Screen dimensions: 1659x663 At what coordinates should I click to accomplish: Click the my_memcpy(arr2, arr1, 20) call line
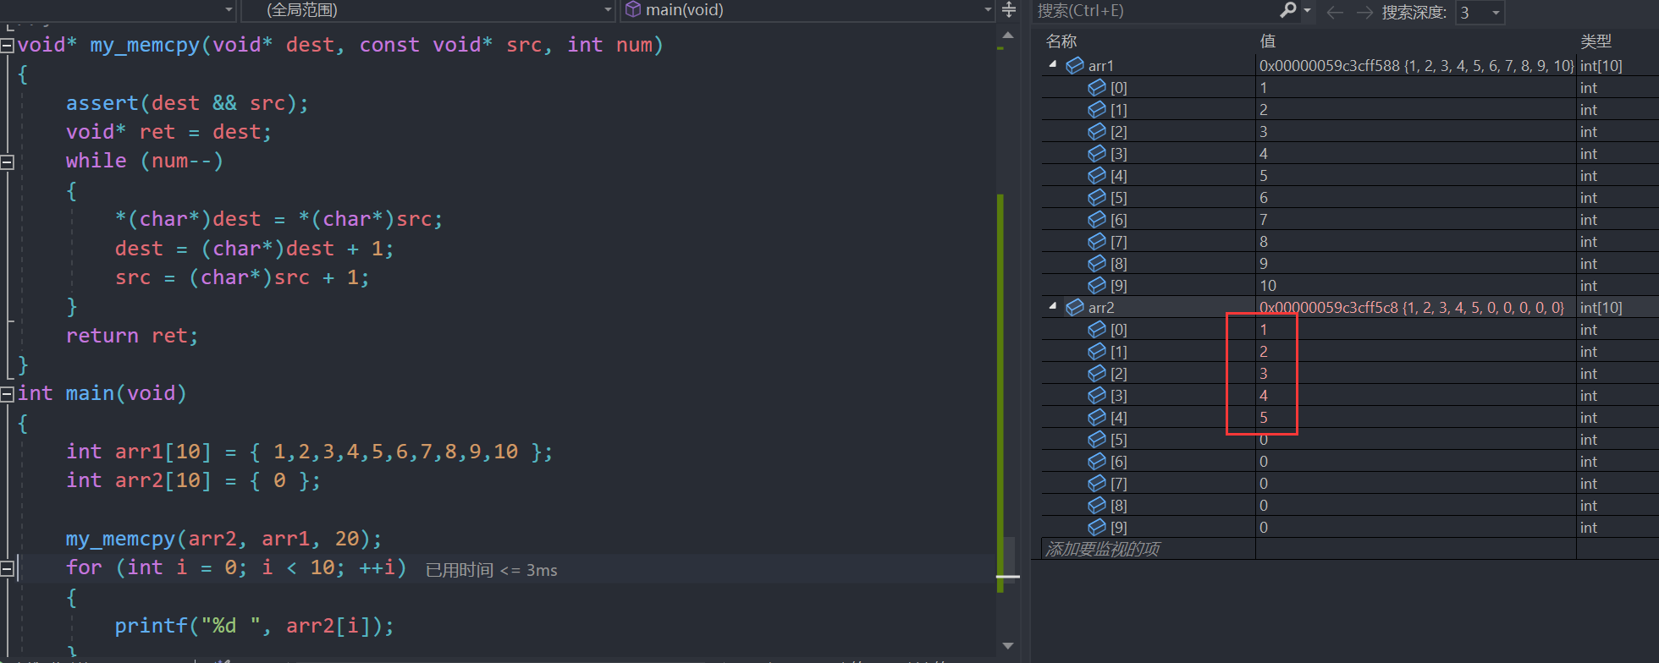click(x=223, y=539)
